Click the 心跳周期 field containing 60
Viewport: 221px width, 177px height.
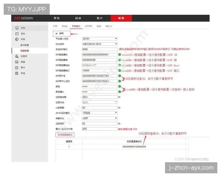tap(100, 108)
